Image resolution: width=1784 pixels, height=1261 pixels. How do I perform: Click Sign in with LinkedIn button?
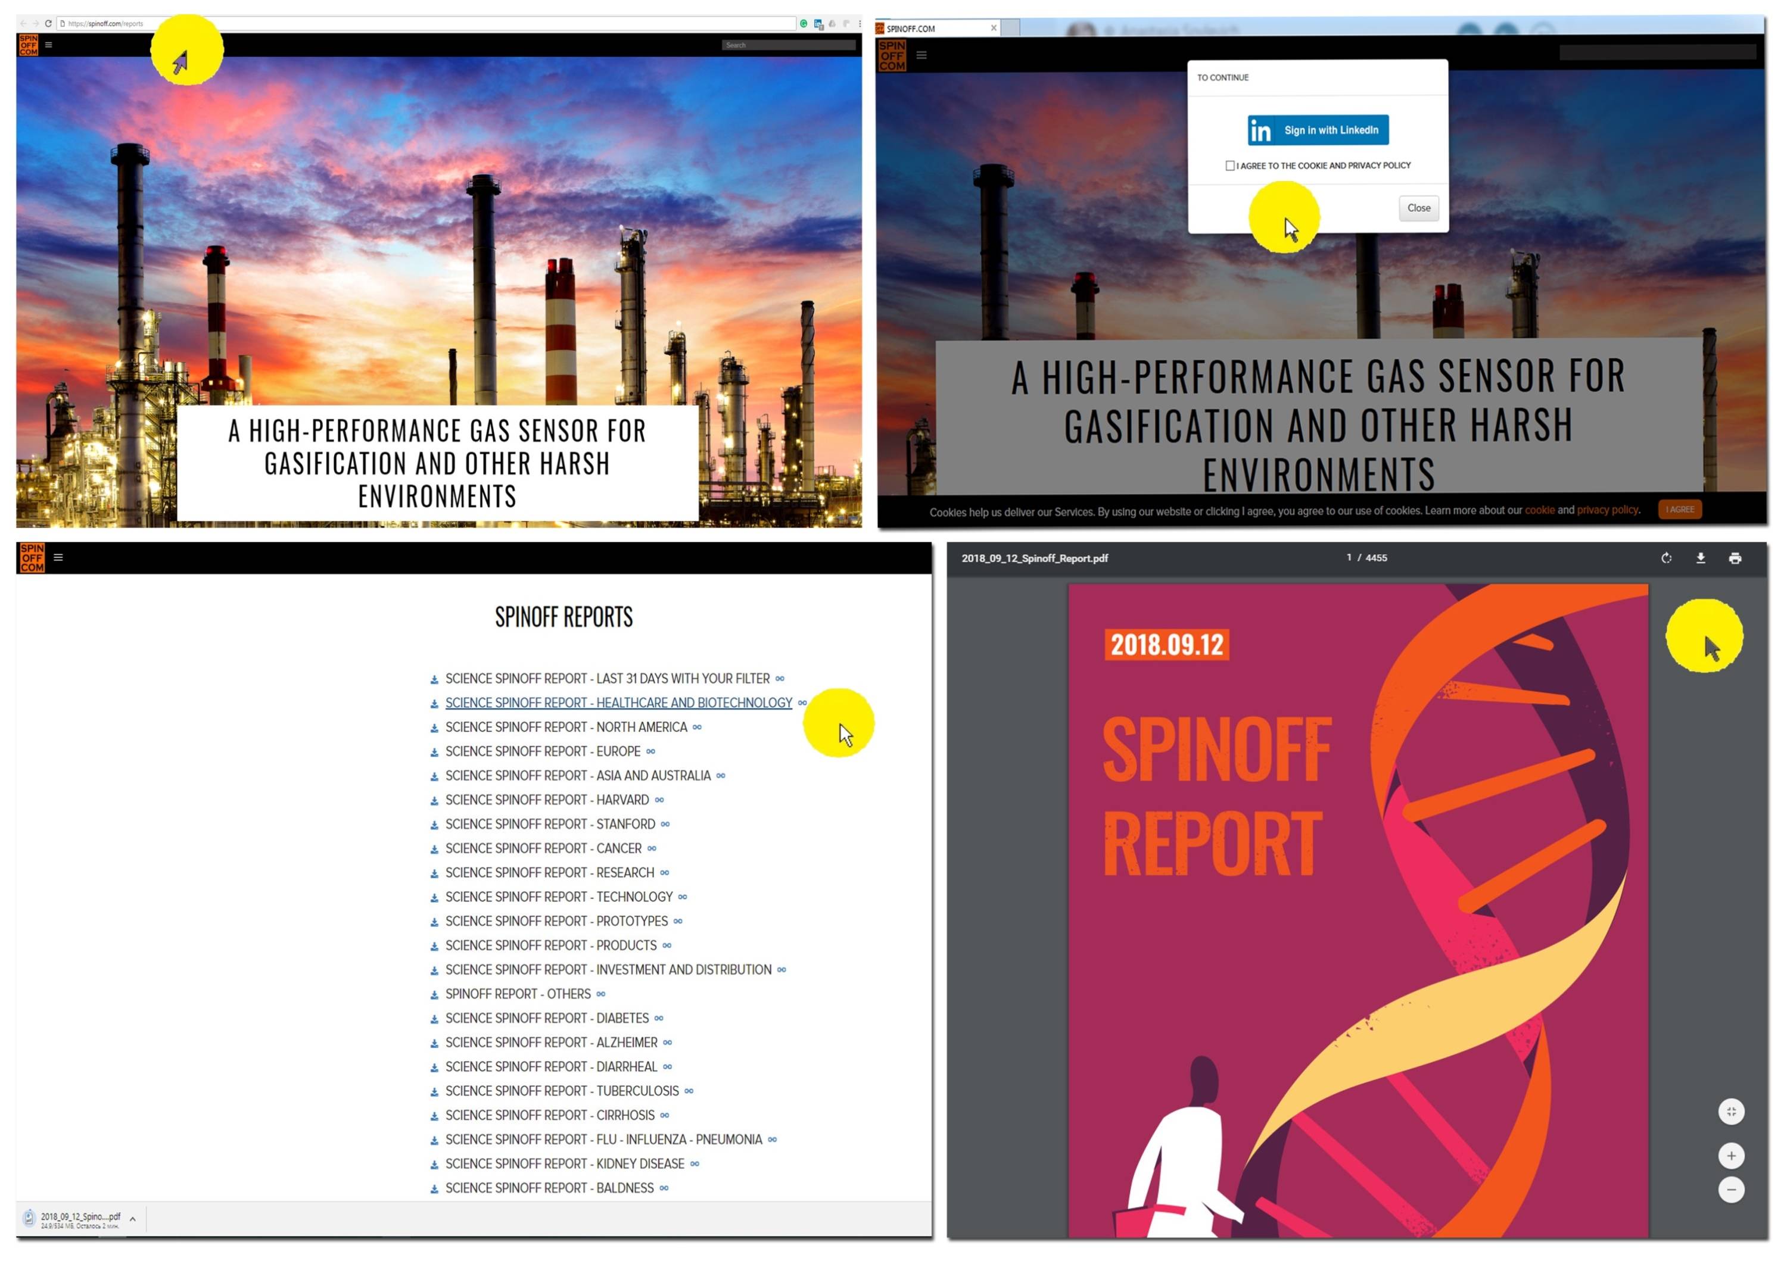pos(1318,130)
